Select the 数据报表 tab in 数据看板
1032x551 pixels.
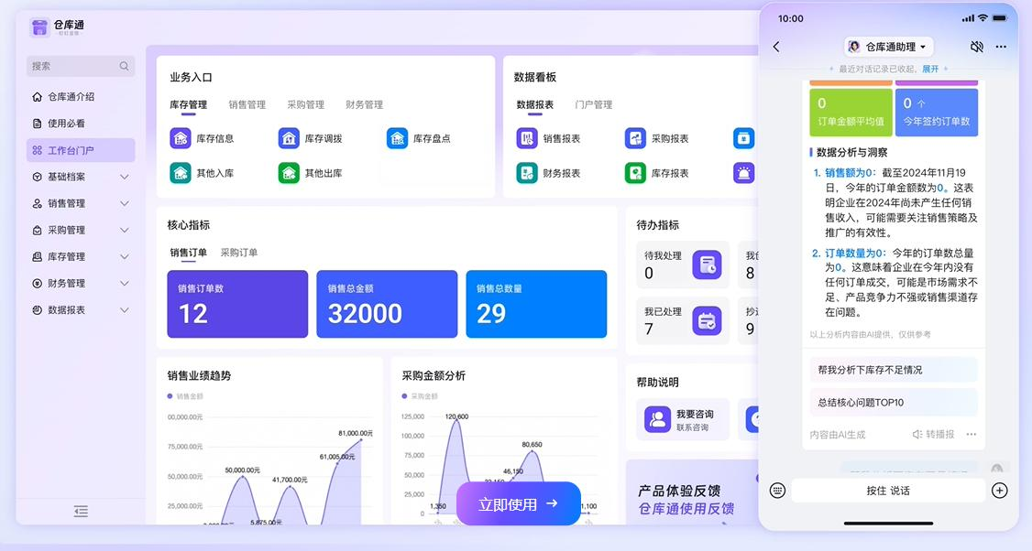pos(535,104)
